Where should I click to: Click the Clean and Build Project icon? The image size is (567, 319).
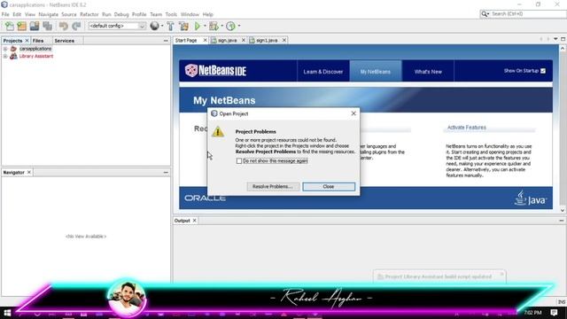183,26
